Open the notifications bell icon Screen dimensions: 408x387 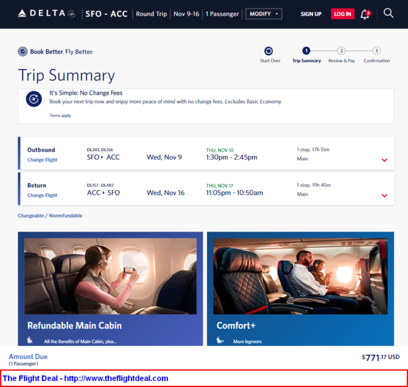click(x=365, y=14)
